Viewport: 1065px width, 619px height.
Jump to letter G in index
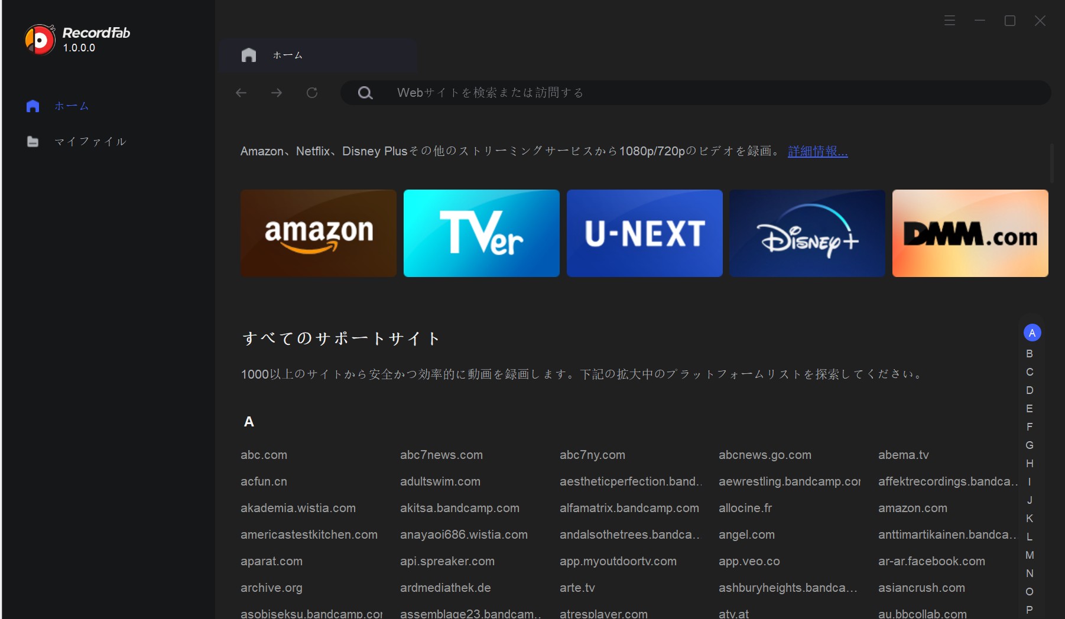coord(1030,445)
